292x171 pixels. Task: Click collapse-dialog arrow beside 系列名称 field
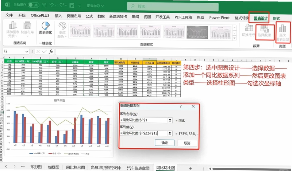coord(170,120)
